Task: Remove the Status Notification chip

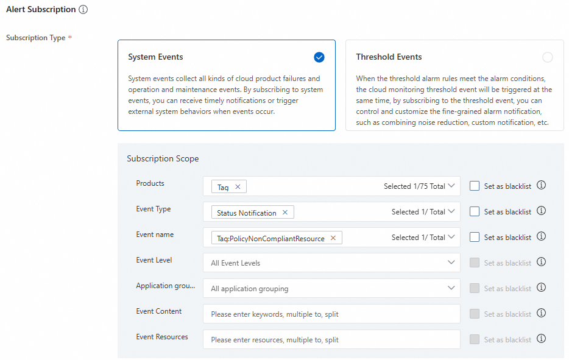Action: click(285, 213)
